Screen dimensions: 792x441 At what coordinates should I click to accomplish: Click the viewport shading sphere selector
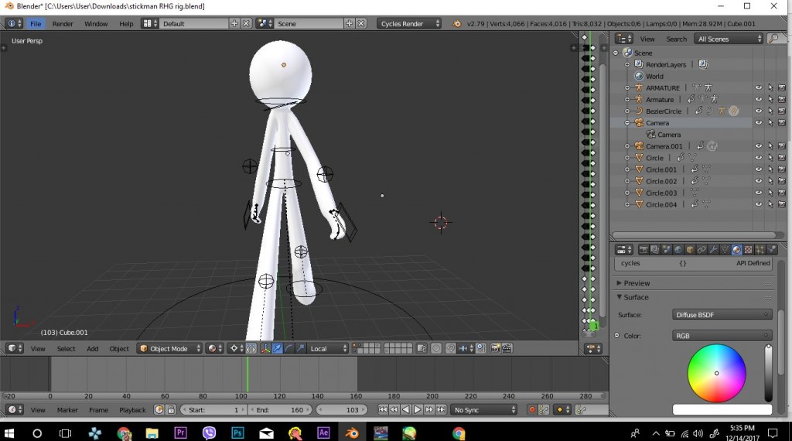tap(215, 349)
